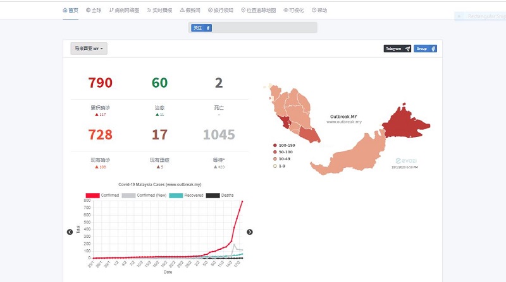This screenshot has height=282, width=506.
Task: Click the blue 关注 follow button
Action: (x=201, y=28)
